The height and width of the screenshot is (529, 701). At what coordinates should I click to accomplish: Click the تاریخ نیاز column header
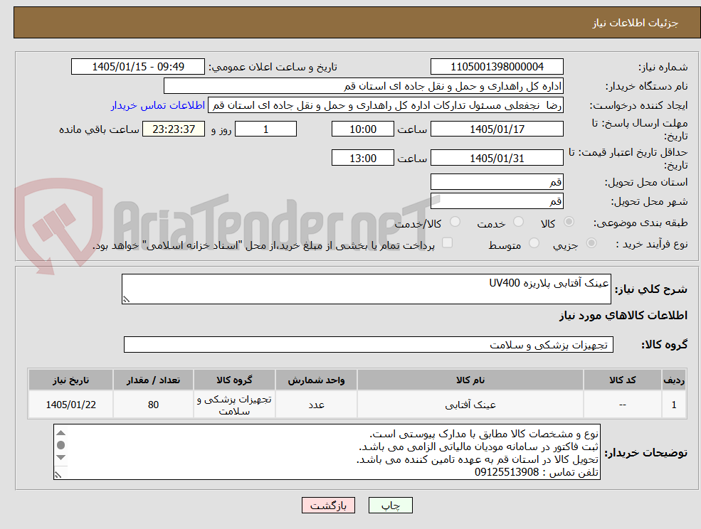click(x=70, y=380)
